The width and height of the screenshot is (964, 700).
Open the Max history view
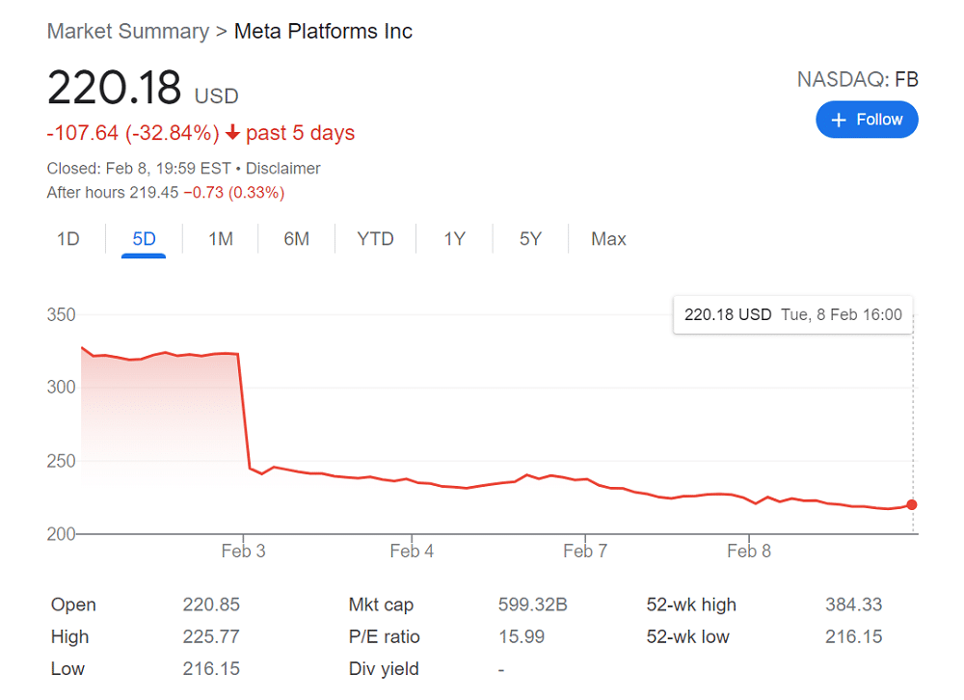click(607, 238)
